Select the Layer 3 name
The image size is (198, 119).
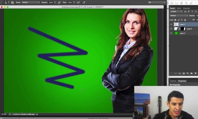point(182,33)
